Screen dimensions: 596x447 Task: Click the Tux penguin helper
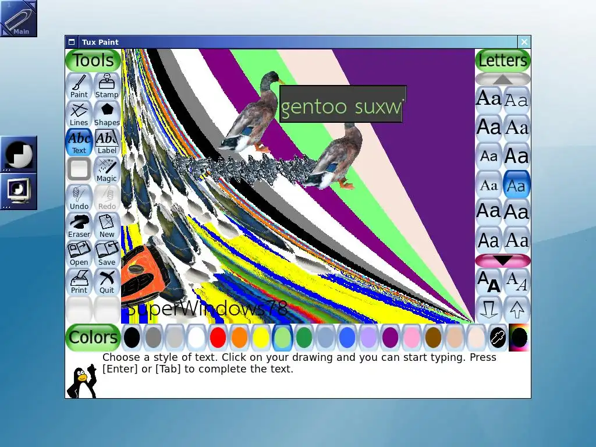click(81, 381)
